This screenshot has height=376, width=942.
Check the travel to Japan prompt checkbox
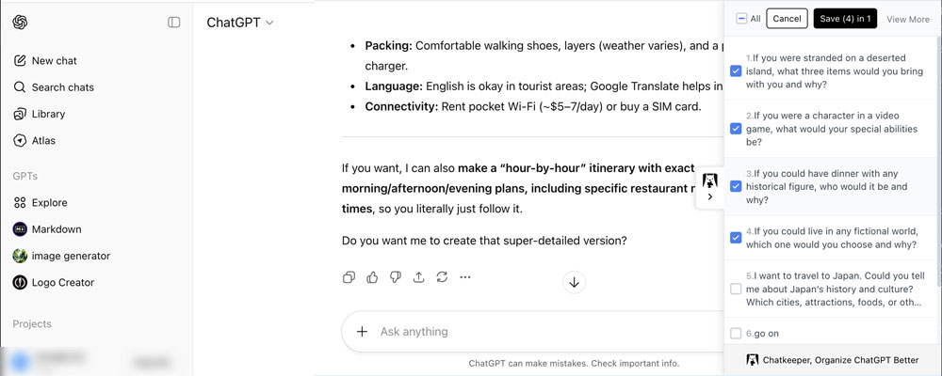click(736, 289)
